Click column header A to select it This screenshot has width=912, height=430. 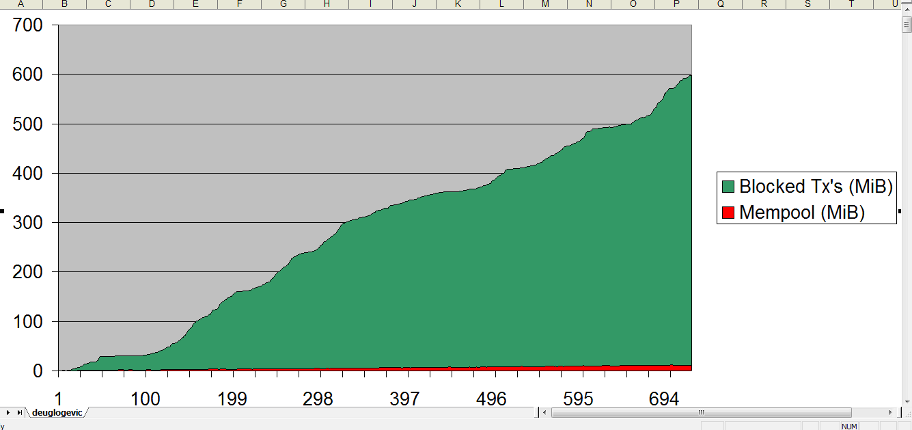(x=20, y=4)
